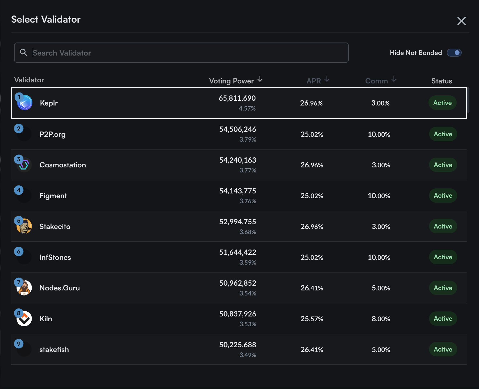Select the Cosmostation hexagon logo icon

[x=24, y=165]
